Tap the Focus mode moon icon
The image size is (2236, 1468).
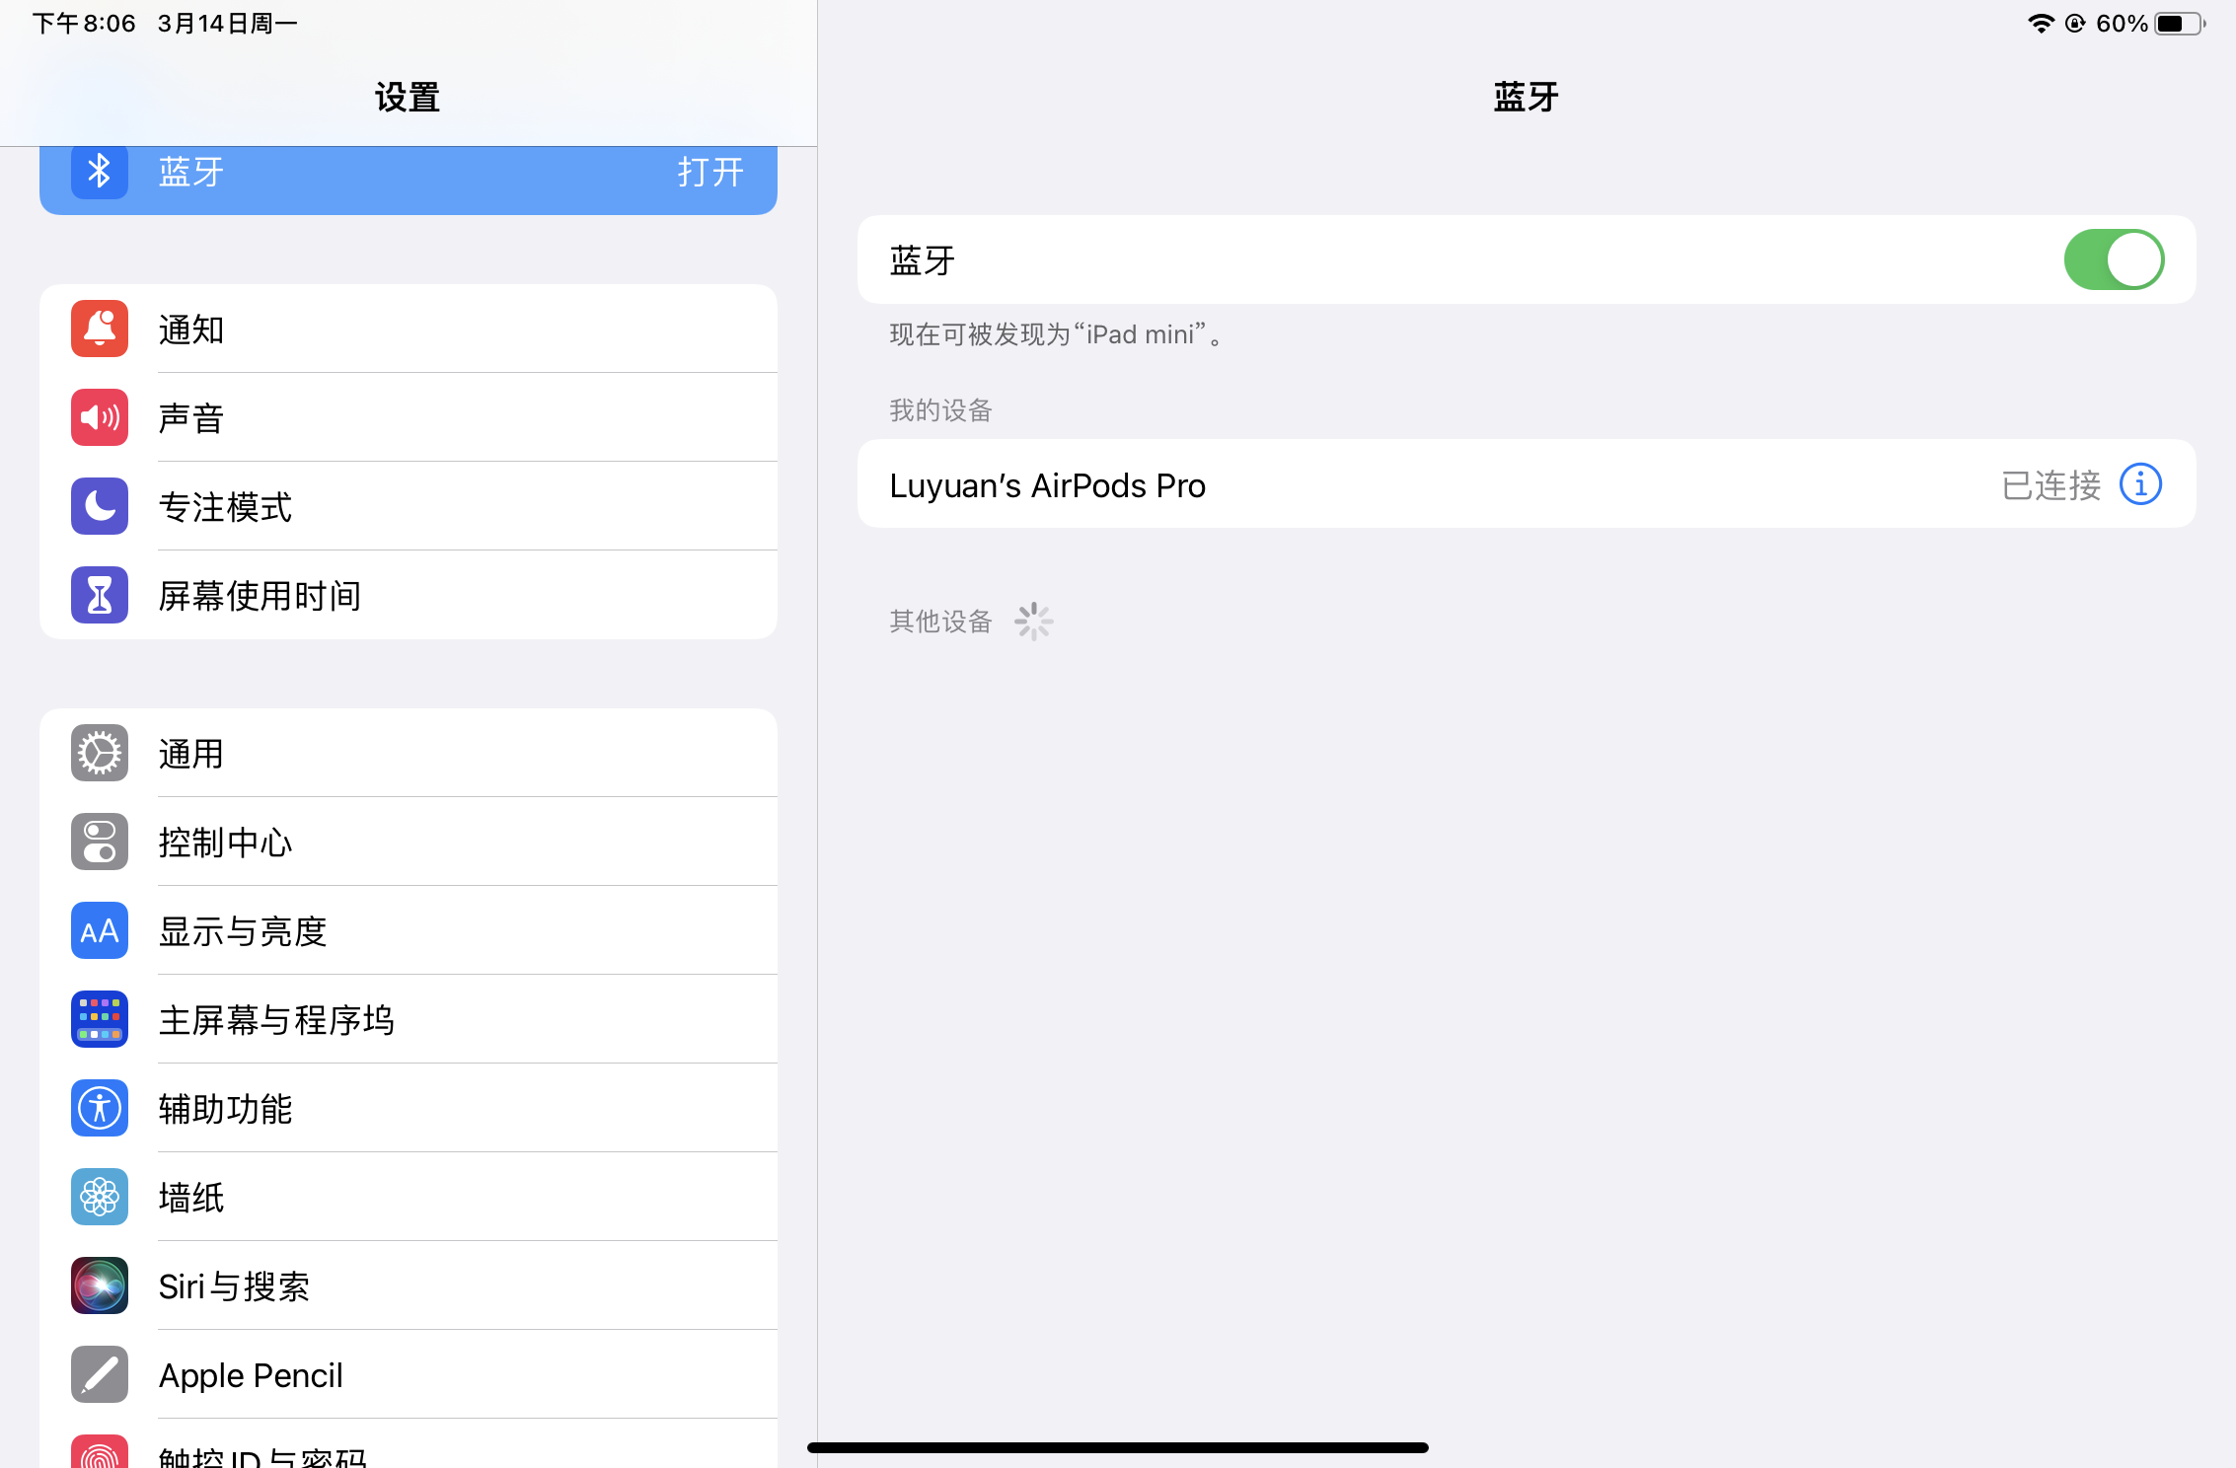[97, 505]
